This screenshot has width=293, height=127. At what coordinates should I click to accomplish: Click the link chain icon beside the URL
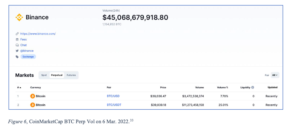(x=17, y=34)
